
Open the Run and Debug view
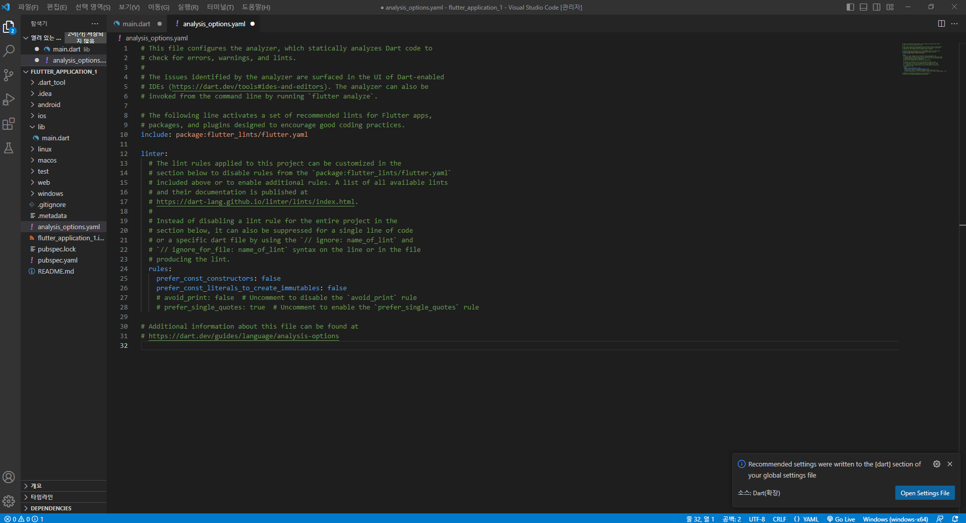tap(9, 99)
